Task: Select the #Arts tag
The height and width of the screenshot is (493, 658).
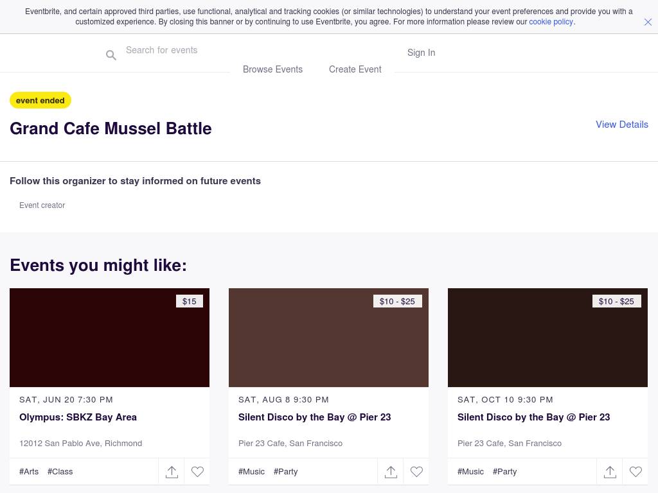Action: (29, 471)
